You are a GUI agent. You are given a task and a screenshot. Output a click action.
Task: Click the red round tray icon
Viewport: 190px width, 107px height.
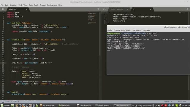tap(162, 106)
